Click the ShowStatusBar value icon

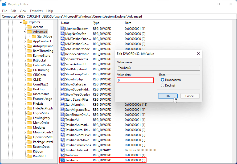pyautogui.click(x=62, y=84)
